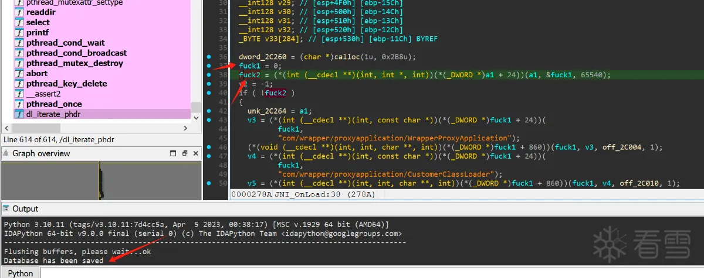Float the Graph overview panel

tap(185, 153)
